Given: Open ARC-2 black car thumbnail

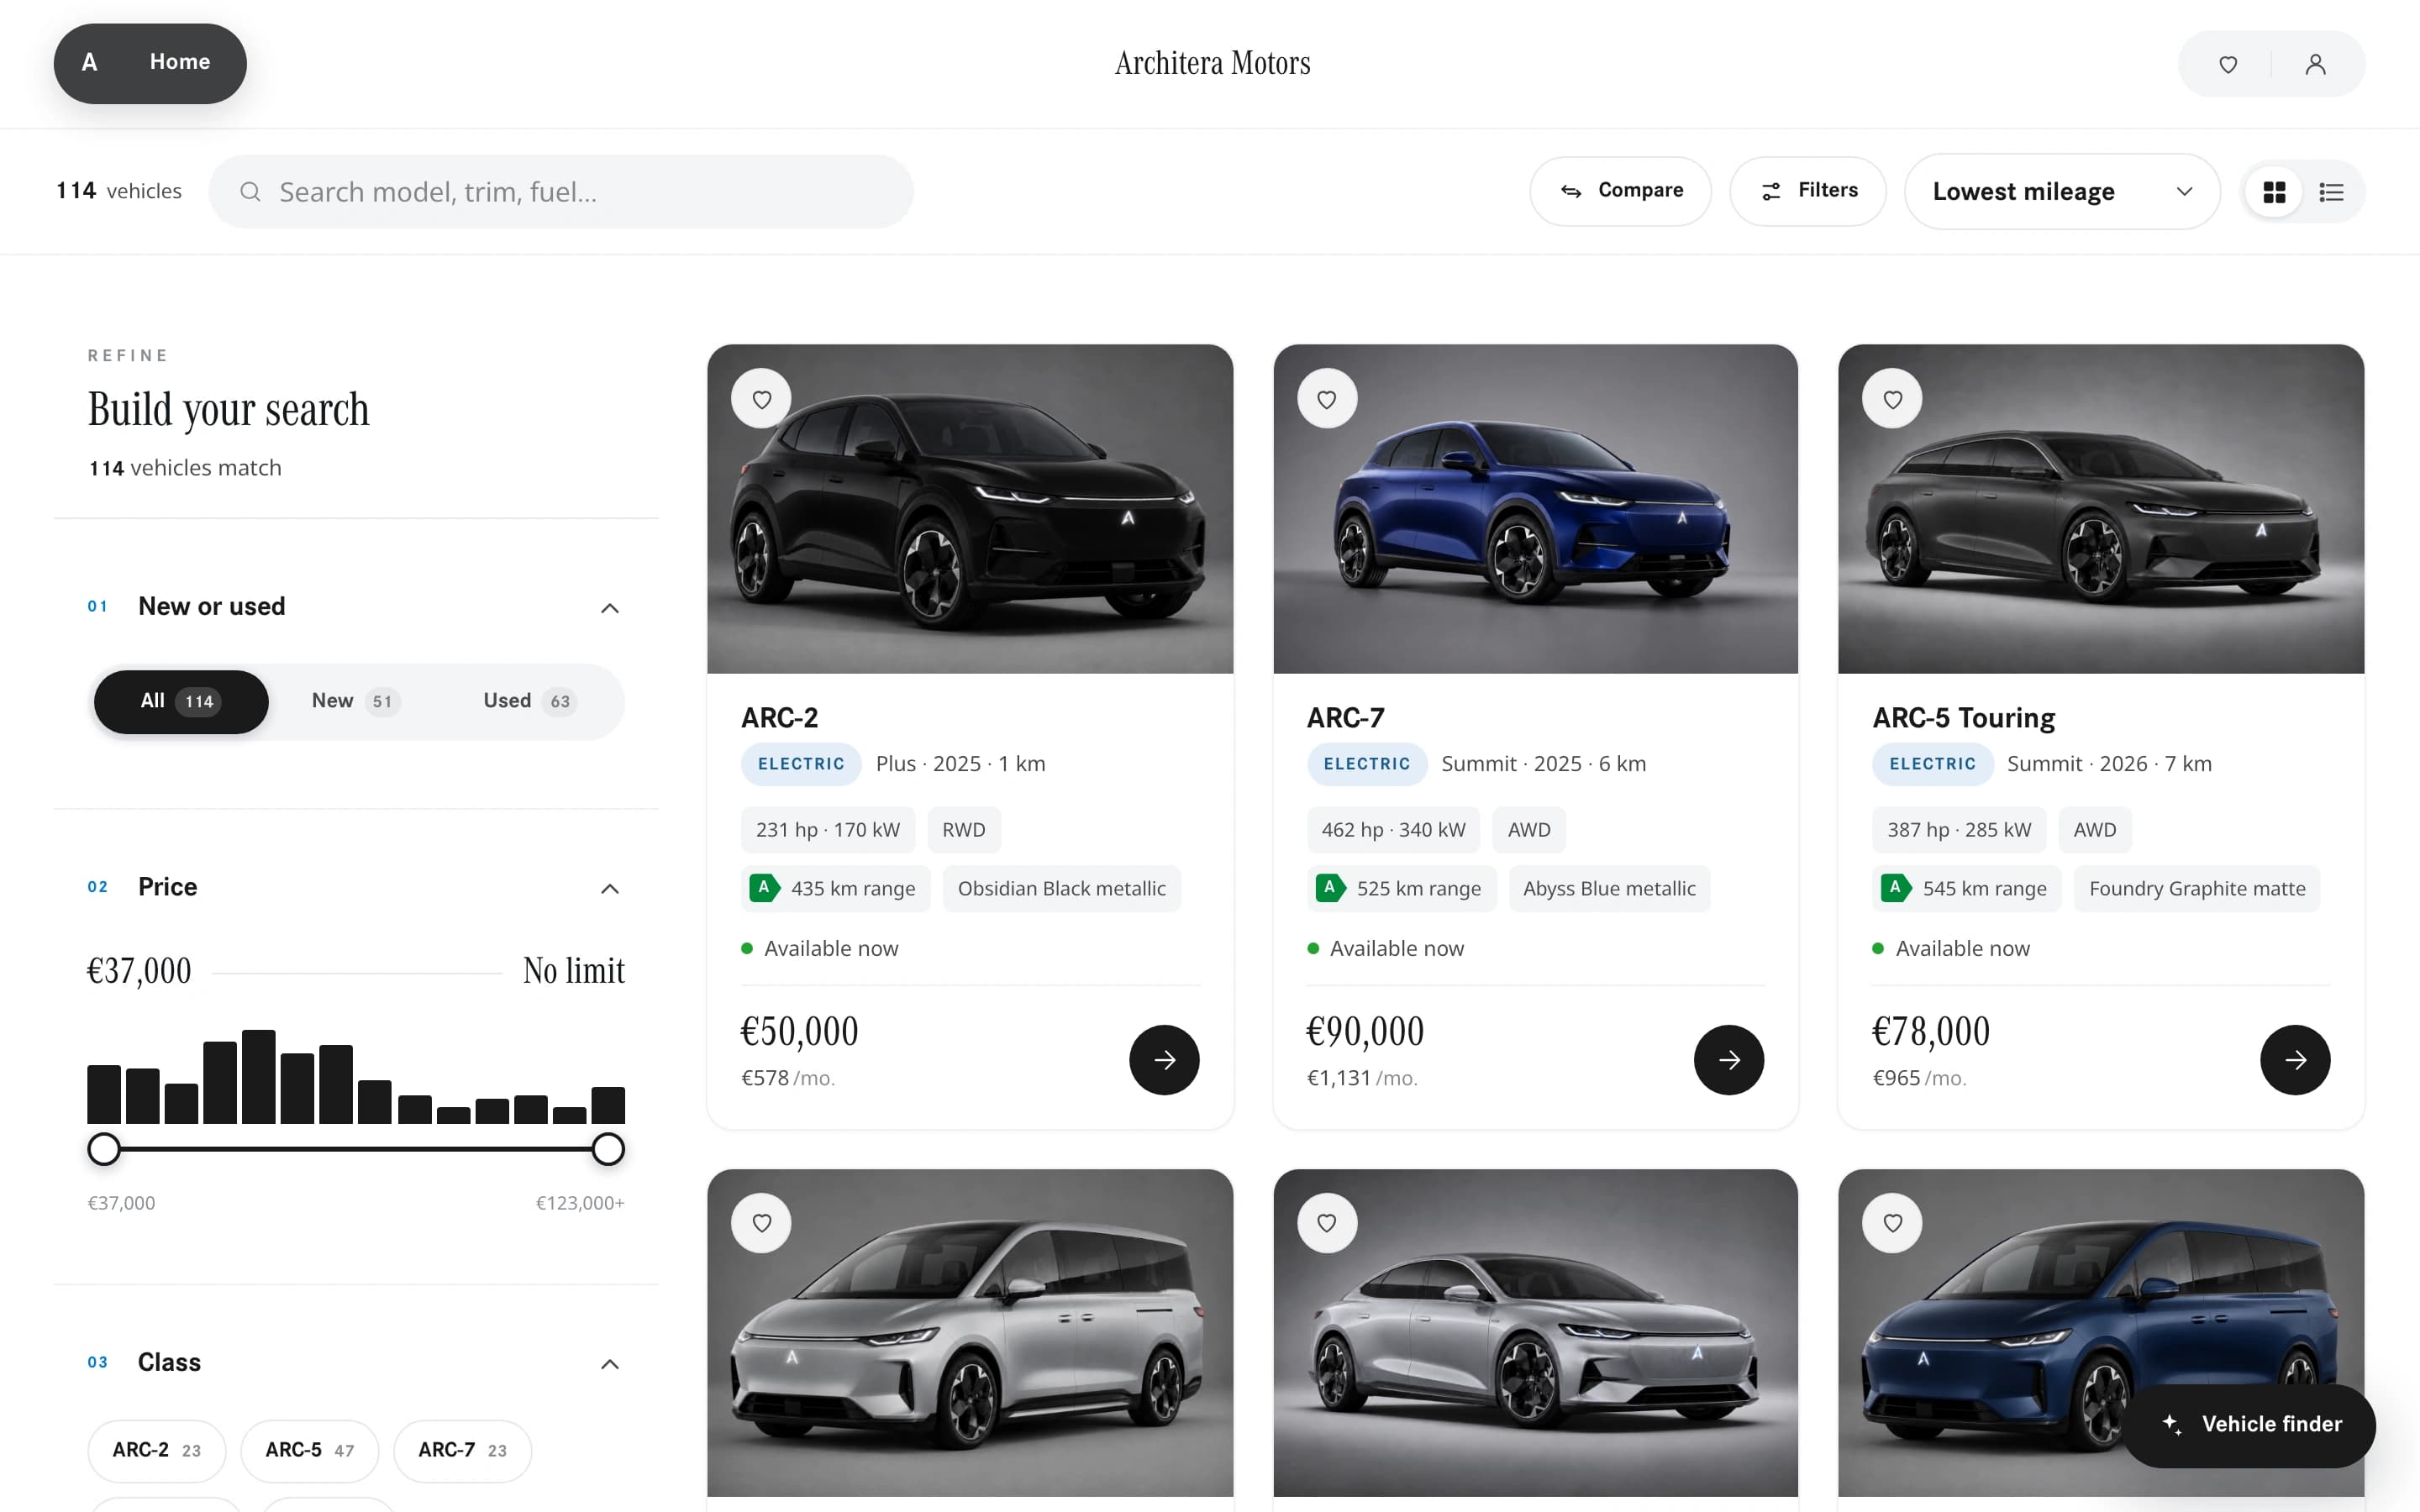Looking at the screenshot, I should [970, 509].
